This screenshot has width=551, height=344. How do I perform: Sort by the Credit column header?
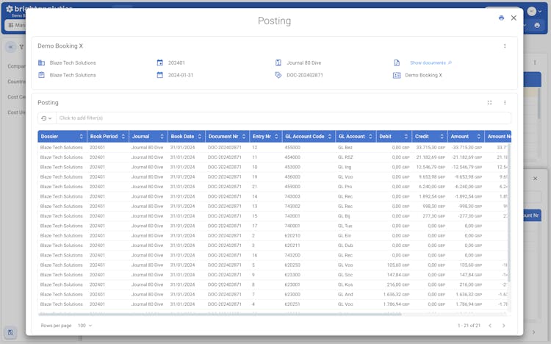pos(429,137)
